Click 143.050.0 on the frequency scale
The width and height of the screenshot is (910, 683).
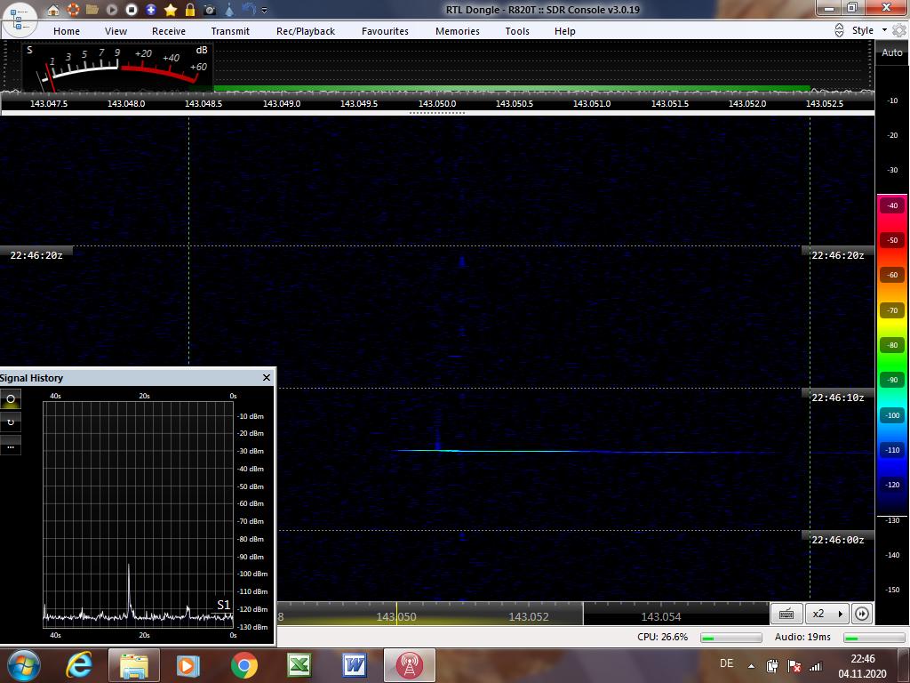pos(437,103)
